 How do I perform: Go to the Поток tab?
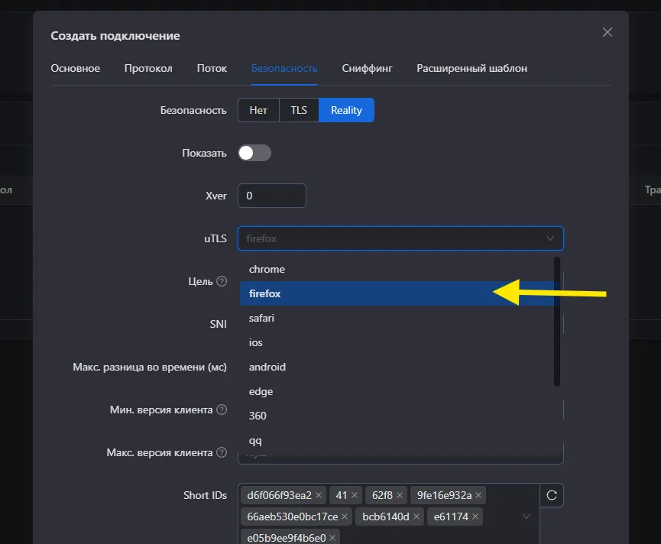click(212, 68)
